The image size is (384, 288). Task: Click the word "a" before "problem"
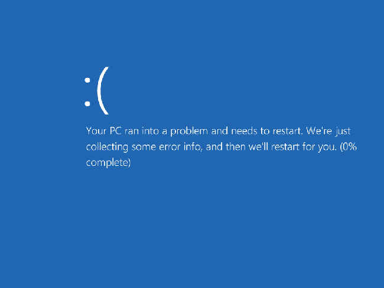point(164,132)
